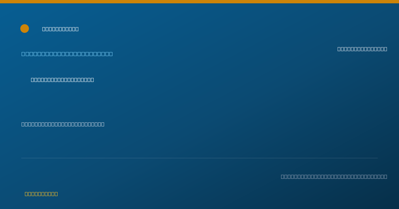Click the orange circle logo icon

click(25, 29)
